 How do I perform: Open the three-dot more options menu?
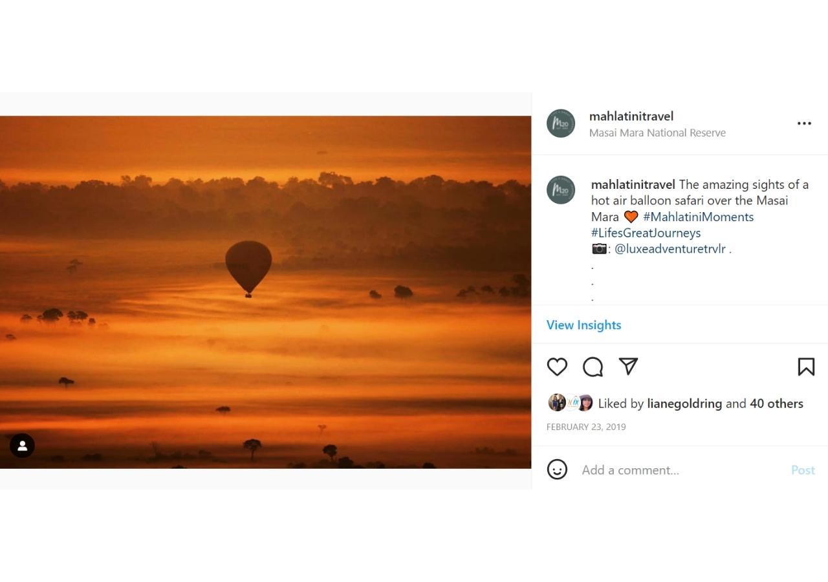(804, 124)
